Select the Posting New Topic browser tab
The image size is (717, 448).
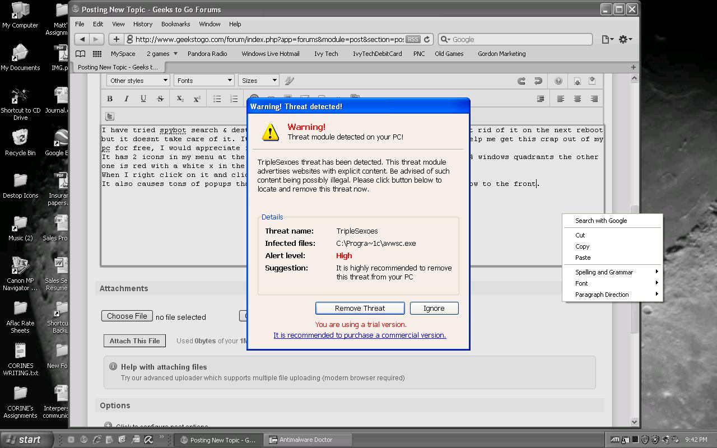118,67
